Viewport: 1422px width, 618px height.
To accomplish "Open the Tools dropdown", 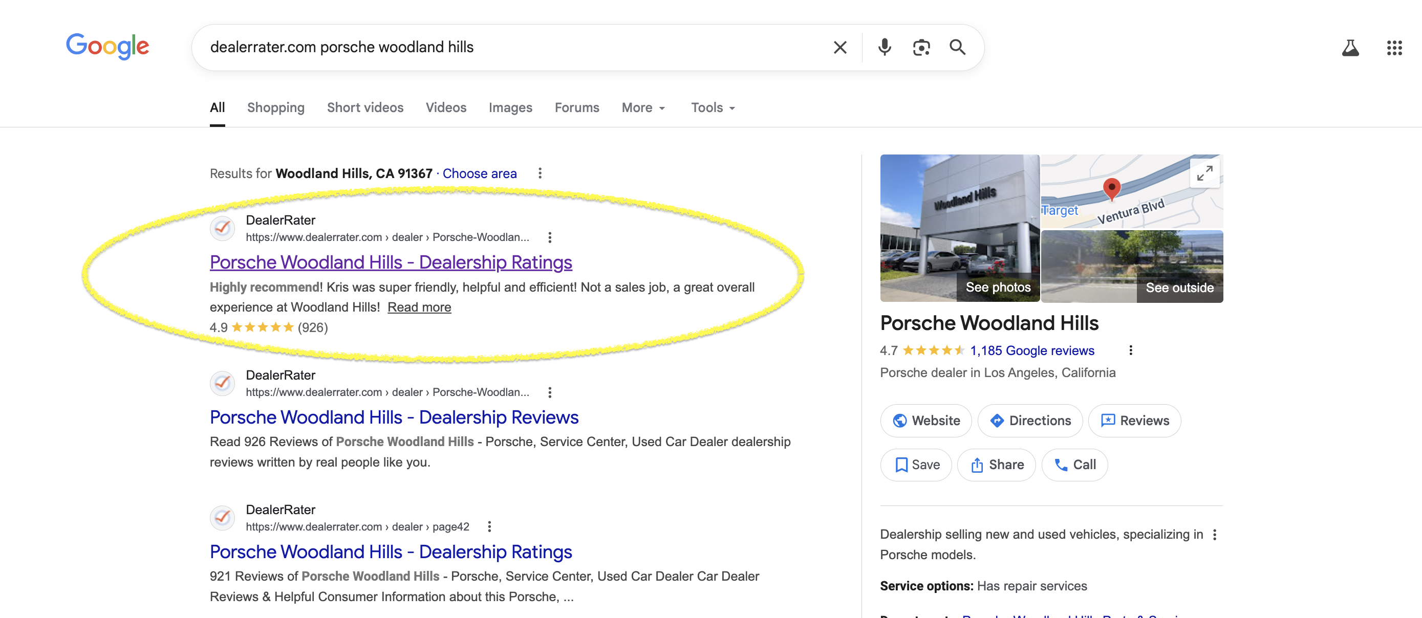I will click(713, 107).
